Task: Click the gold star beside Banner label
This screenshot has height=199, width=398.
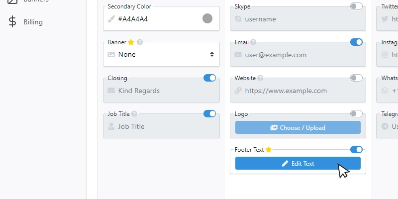Action: (131, 42)
